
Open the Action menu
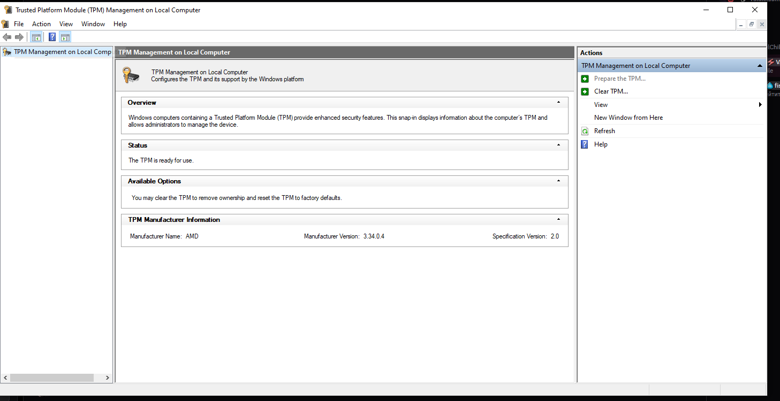point(41,24)
